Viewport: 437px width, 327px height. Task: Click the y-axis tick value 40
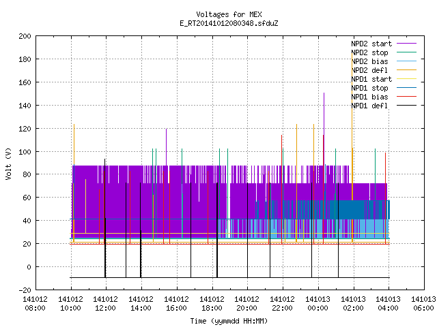pyautogui.click(x=27, y=221)
